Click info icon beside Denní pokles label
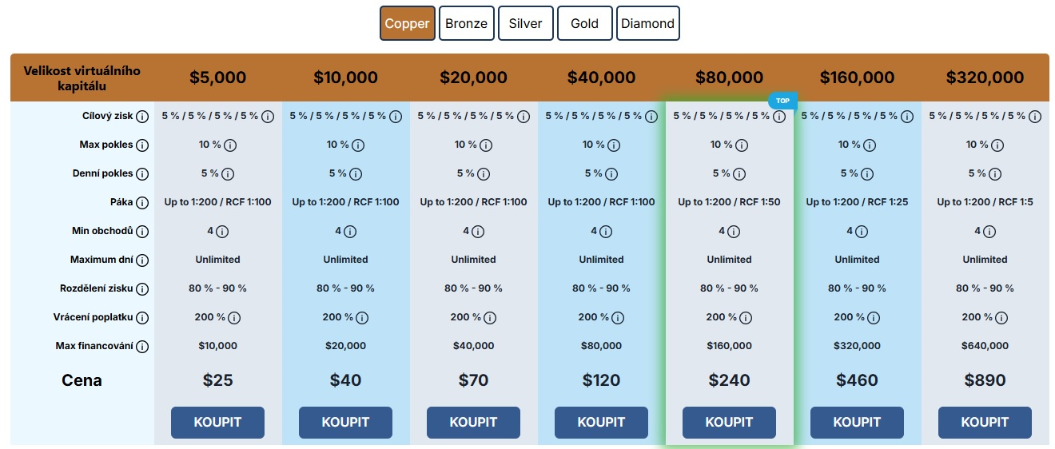 point(142,174)
